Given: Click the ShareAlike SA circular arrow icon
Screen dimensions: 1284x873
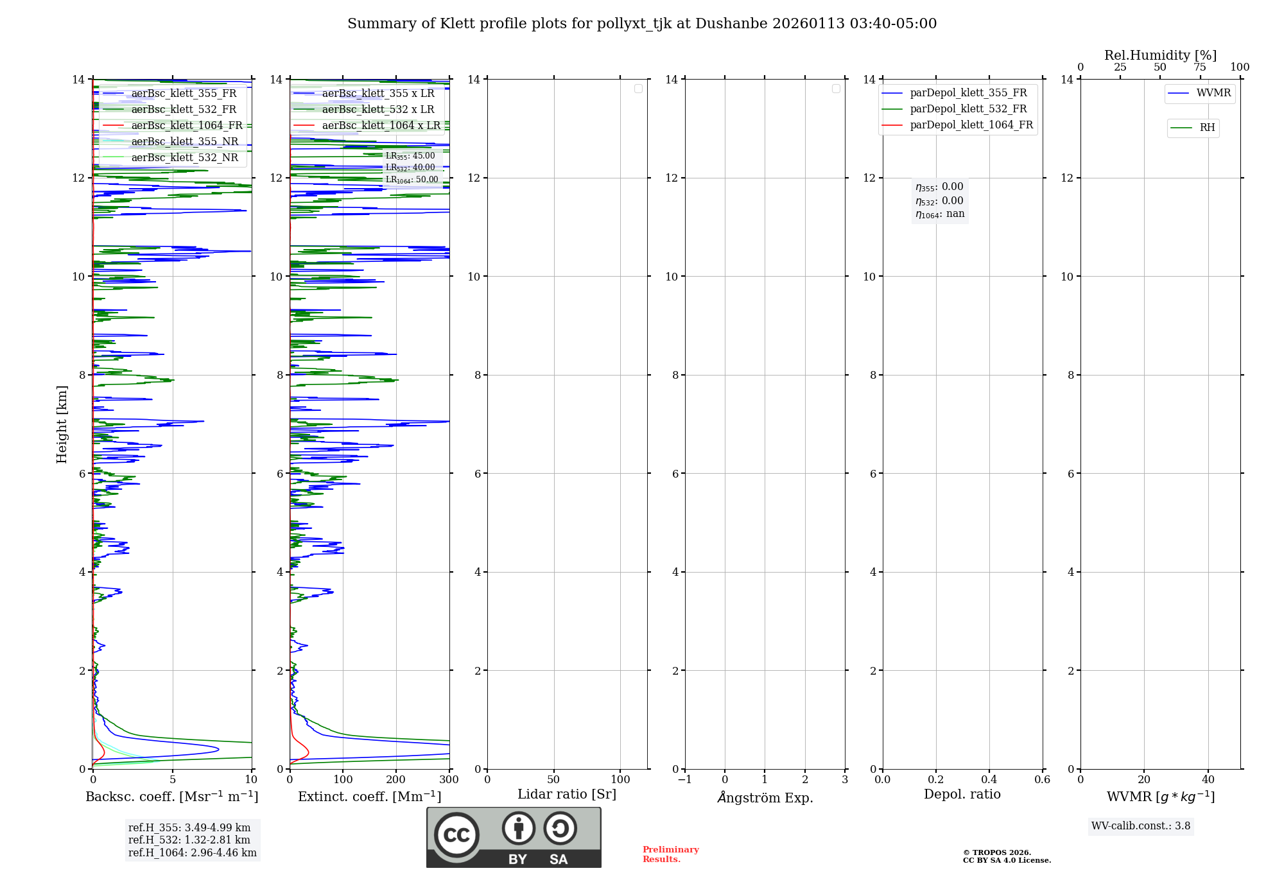Looking at the screenshot, I should pyautogui.click(x=560, y=828).
